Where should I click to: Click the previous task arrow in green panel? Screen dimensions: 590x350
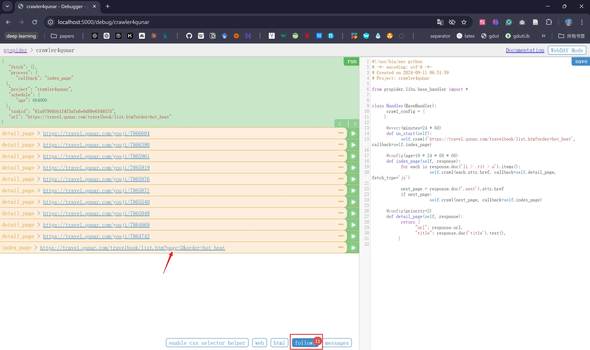coord(340,124)
